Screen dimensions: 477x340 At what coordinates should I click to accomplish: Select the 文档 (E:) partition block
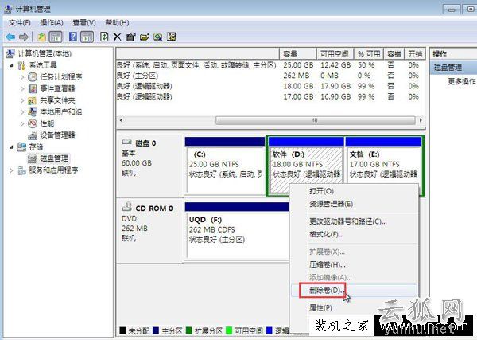coord(384,166)
